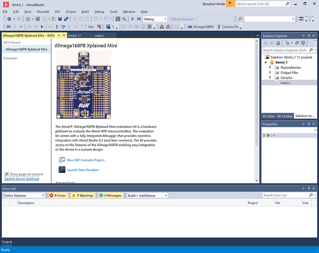Click the Property Pages wrench icon
Screen dimensions: 319x253
click(x=274, y=135)
